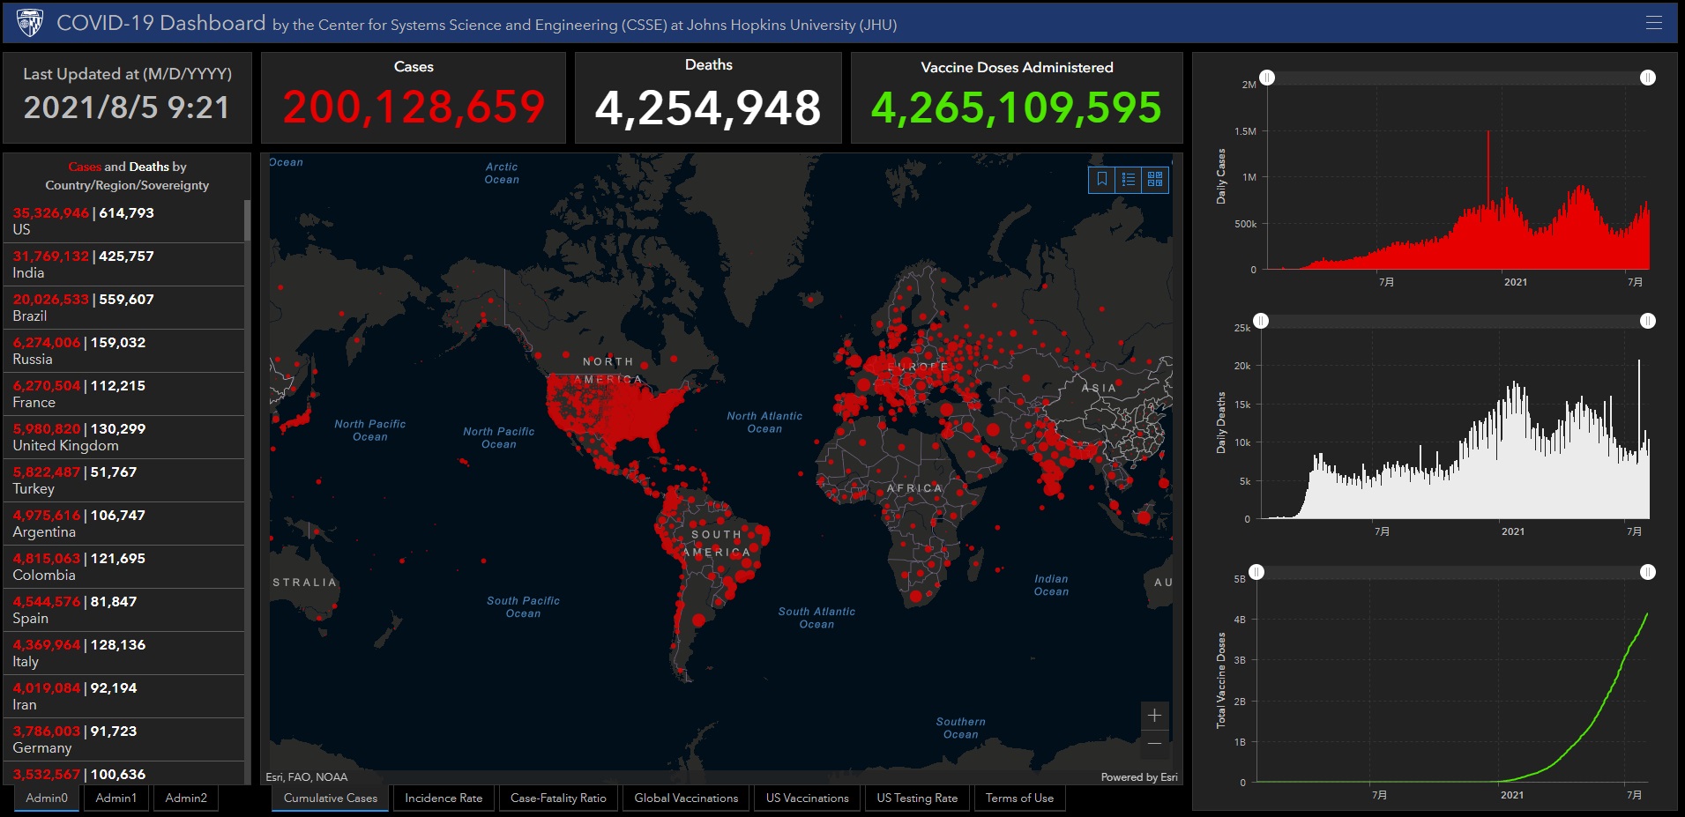The height and width of the screenshot is (817, 1685).
Task: Click the country list scrollbar
Action: tap(247, 220)
